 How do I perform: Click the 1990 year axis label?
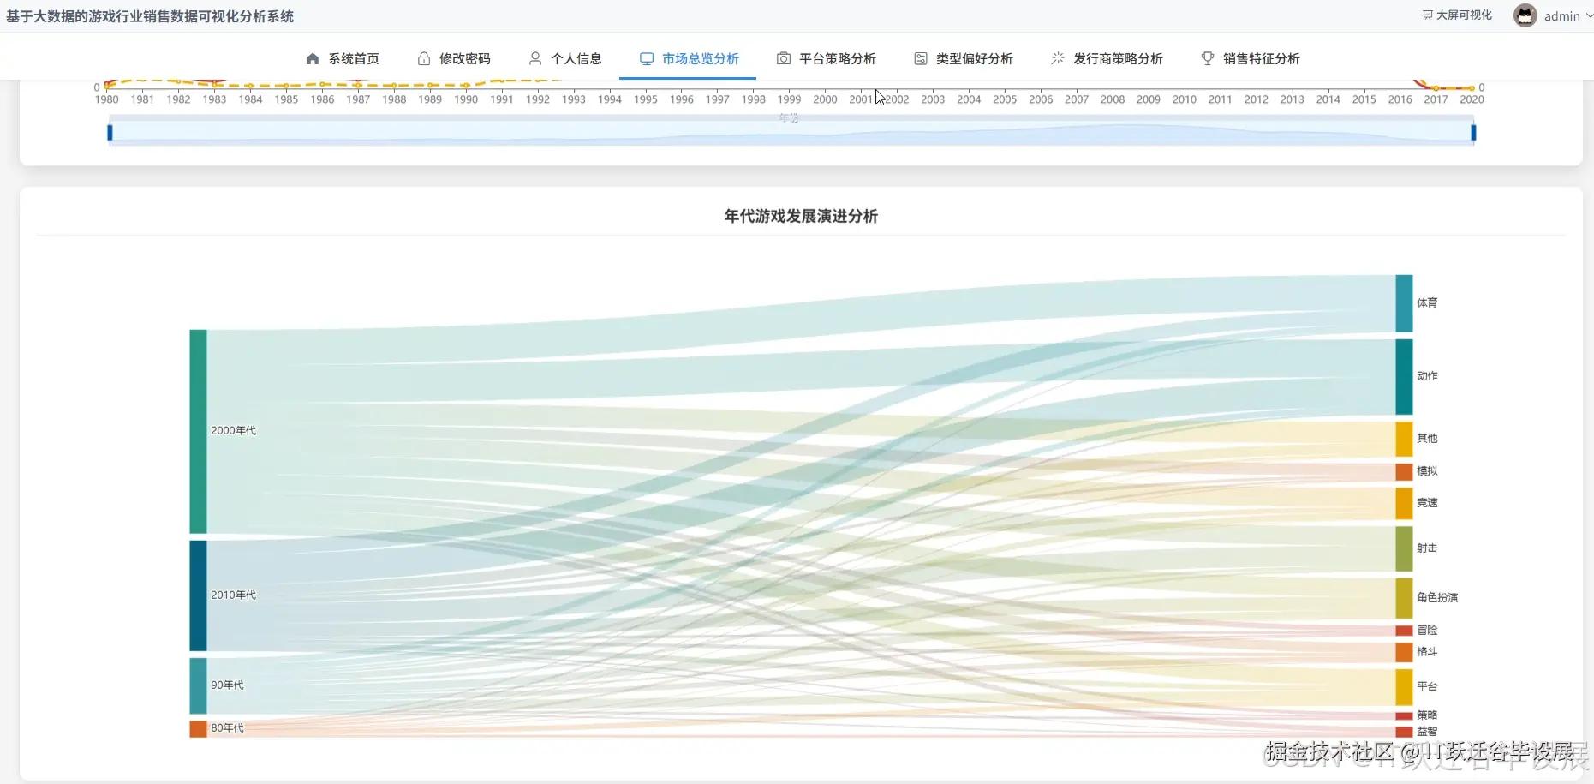click(466, 99)
